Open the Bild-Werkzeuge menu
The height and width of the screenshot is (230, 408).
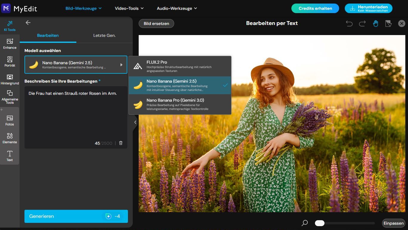[84, 8]
